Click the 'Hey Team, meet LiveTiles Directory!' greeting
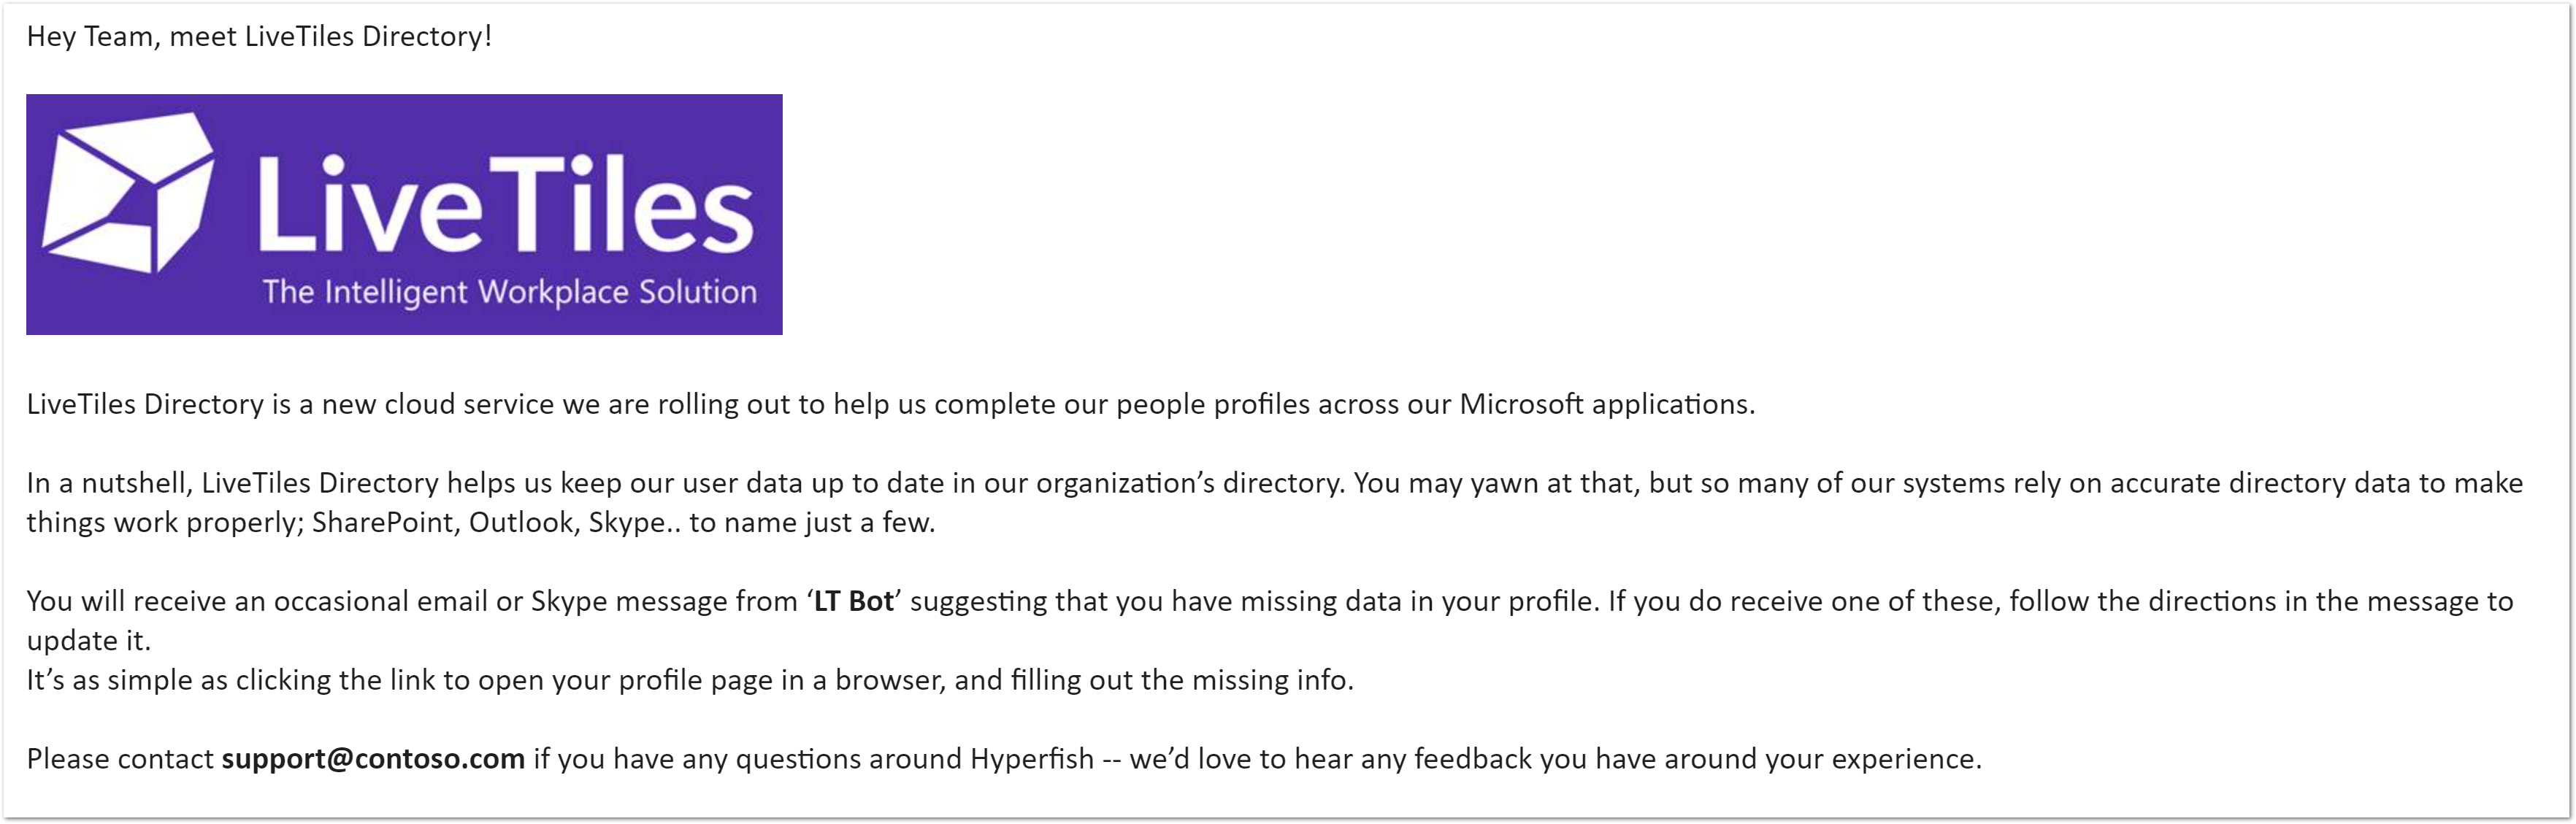The height and width of the screenshot is (824, 2576). (259, 37)
